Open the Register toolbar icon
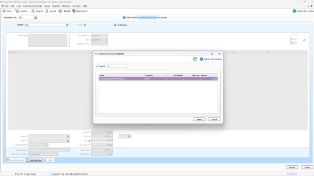This screenshot has width=314, height=176. pyautogui.click(x=60, y=11)
